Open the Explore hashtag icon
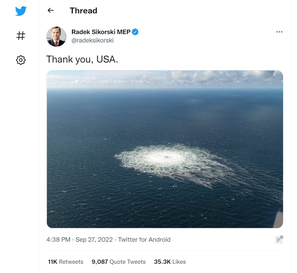297x273 pixels. pos(21,35)
